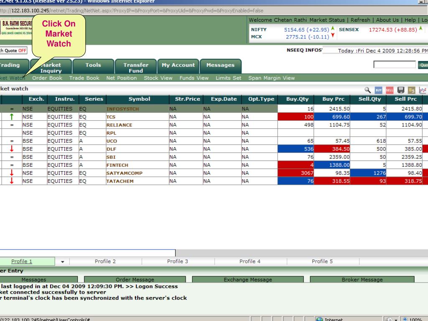Image resolution: width=428 pixels, height=321 pixels.
Task: Click the red down arrow in DLF row
Action: pyautogui.click(x=11, y=149)
